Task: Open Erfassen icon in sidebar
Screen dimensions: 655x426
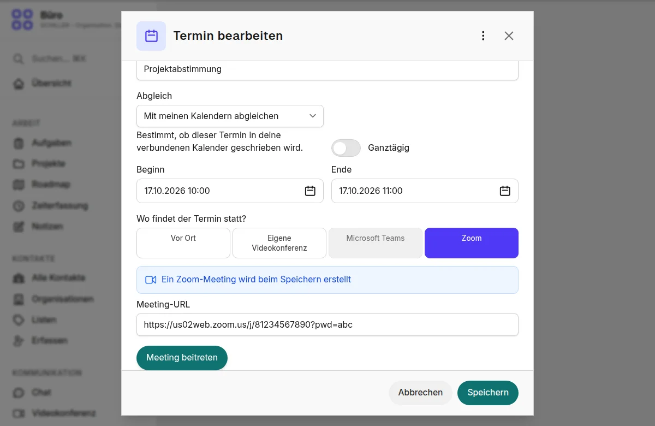Action: (x=19, y=340)
